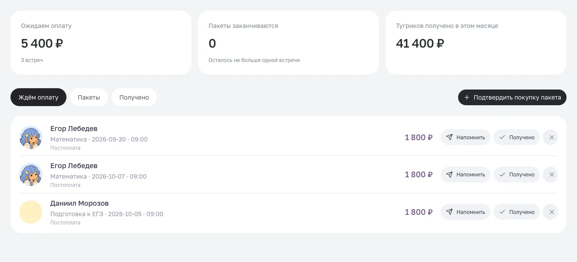Open Егор Лебедев avatar for 2026-09-30 lesson

click(x=31, y=137)
